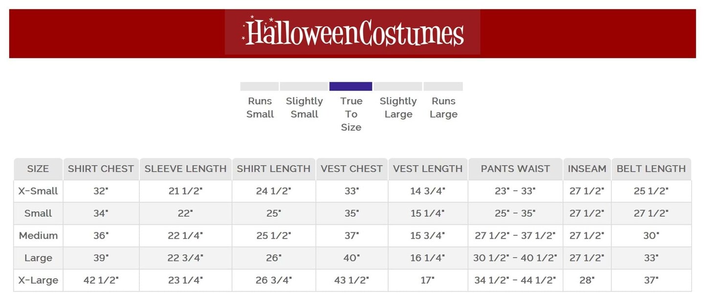Select the Runs Small fit segment

click(260, 86)
